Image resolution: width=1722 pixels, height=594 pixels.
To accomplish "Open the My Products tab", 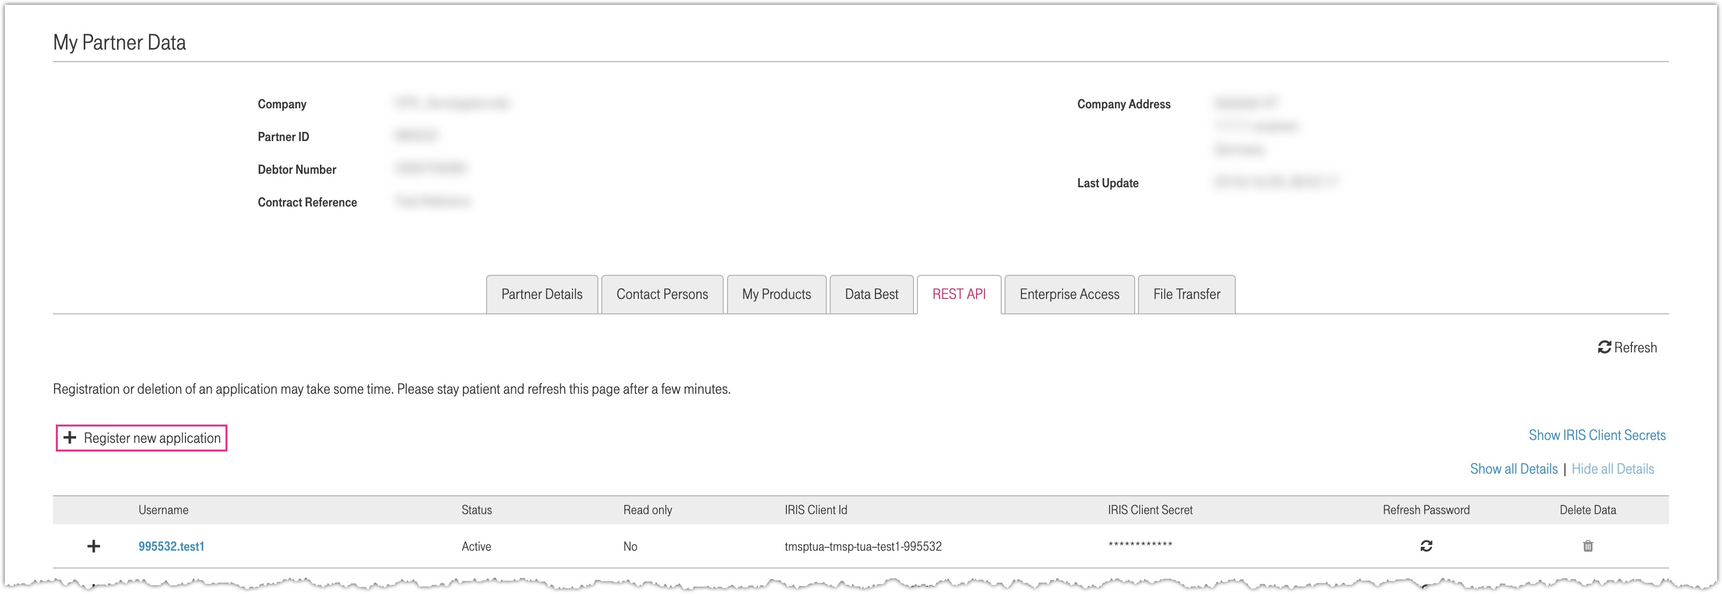I will (776, 295).
